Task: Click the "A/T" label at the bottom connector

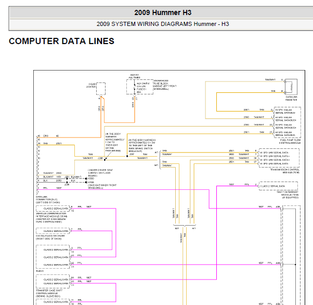Action: [194, 229]
